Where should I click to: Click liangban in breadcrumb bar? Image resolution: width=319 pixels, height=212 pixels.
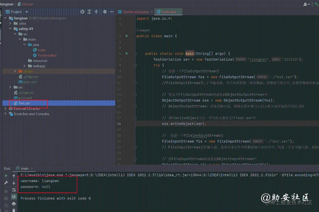point(7,4)
